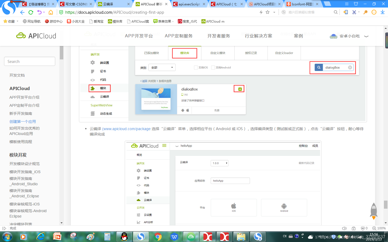Viewport: 388px width, 242px height.
Task: Expand the 安卓小白吃 user menu chevron
Action: tap(366, 36)
